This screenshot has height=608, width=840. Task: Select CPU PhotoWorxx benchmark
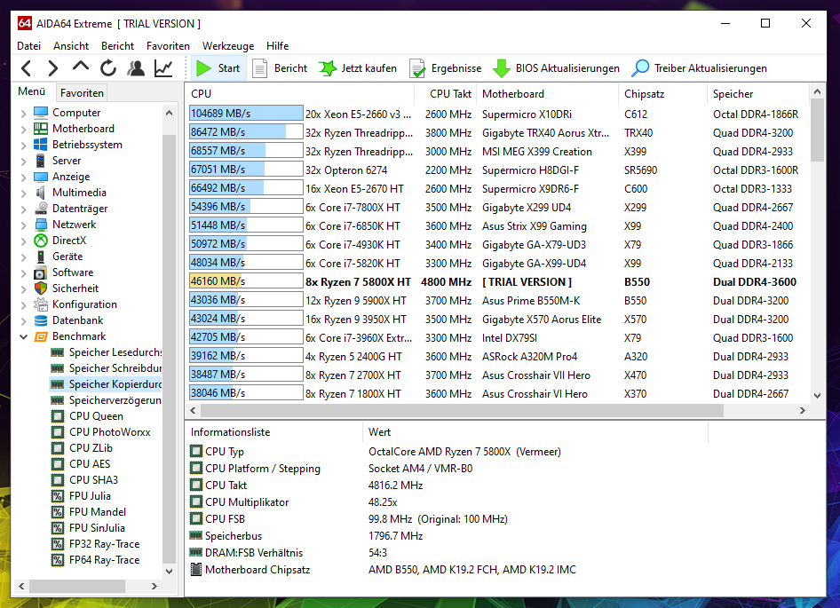[x=109, y=432]
